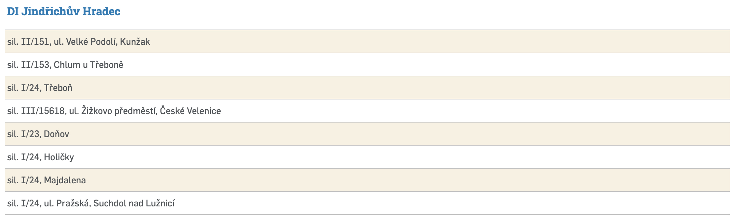Select the Chlum u Třeboně location text

click(x=89, y=65)
